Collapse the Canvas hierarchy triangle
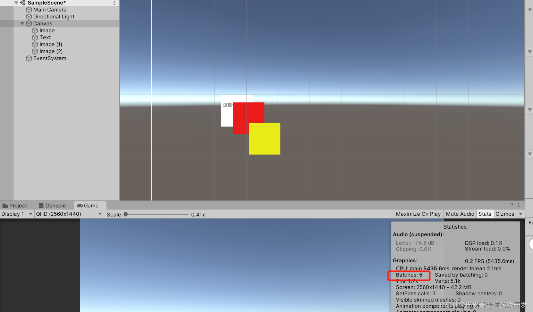This screenshot has height=312, width=533. tap(22, 23)
